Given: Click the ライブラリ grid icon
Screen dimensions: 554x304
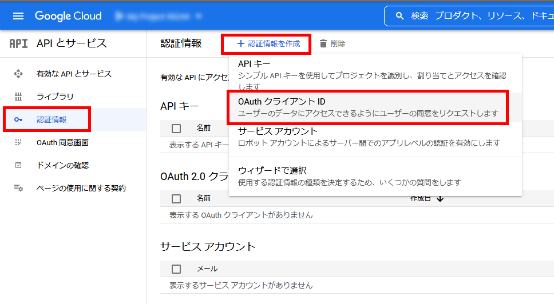Looking at the screenshot, I should pyautogui.click(x=18, y=97).
